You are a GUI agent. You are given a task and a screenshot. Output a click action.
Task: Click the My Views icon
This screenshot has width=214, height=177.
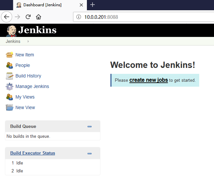[10, 97]
